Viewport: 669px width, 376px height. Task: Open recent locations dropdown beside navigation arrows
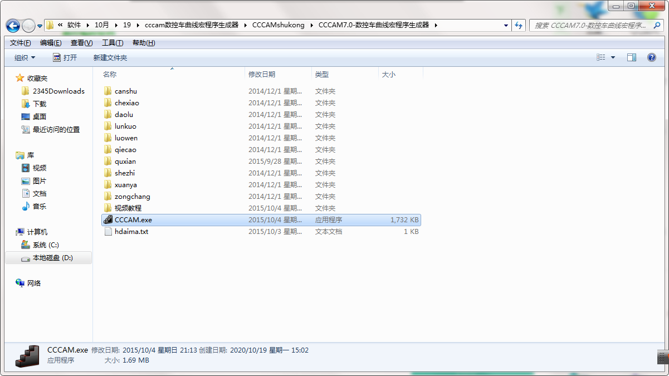pos(40,26)
